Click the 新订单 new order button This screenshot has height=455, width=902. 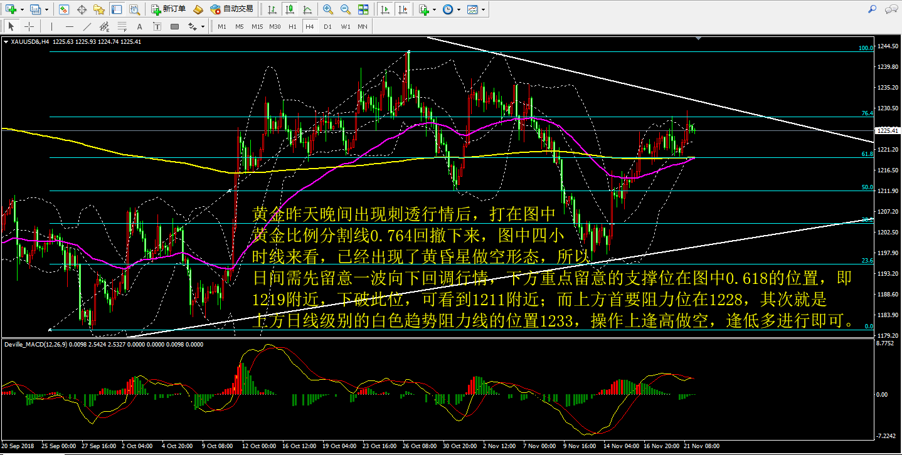[169, 9]
